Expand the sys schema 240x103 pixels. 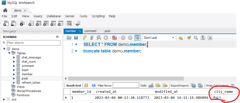[x=4, y=99]
